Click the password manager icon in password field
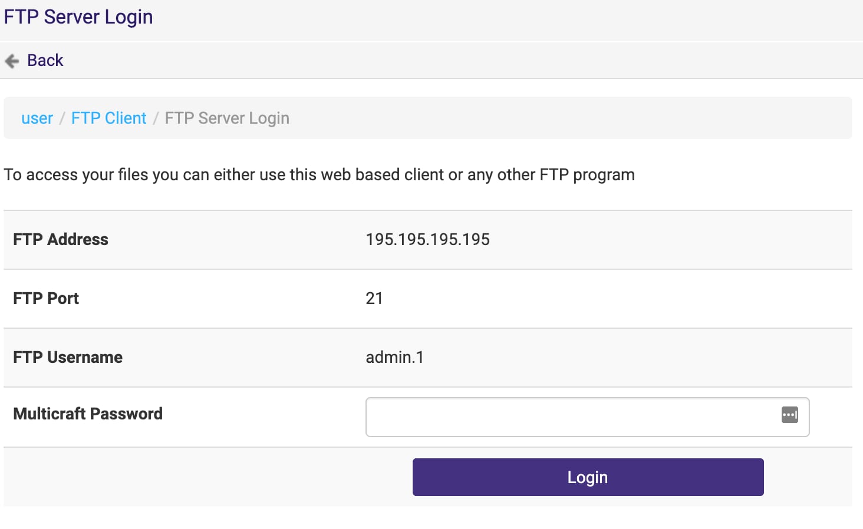The width and height of the screenshot is (863, 529). (789, 415)
